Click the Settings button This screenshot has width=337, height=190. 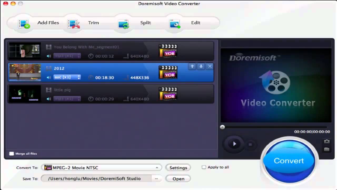point(178,168)
